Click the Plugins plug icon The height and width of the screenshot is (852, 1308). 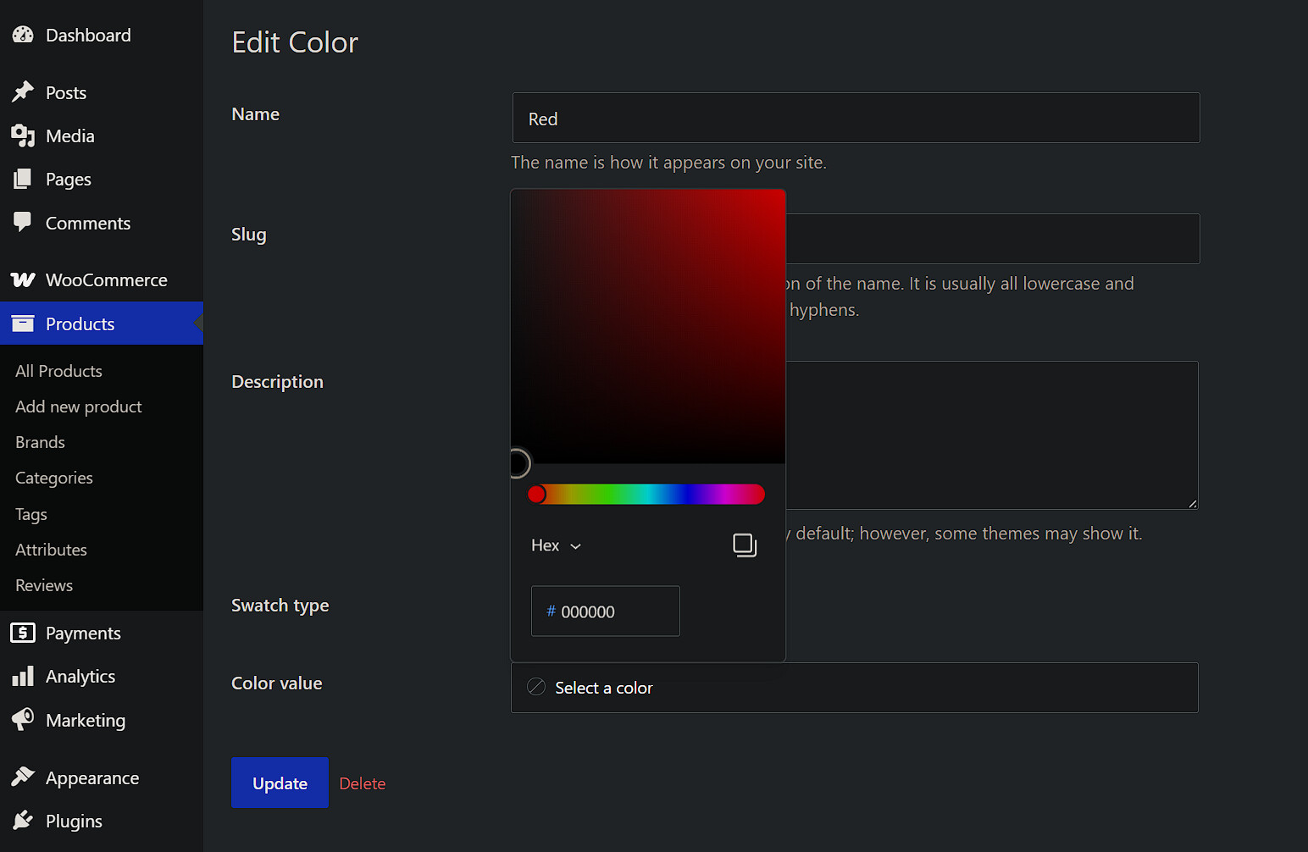tap(23, 820)
